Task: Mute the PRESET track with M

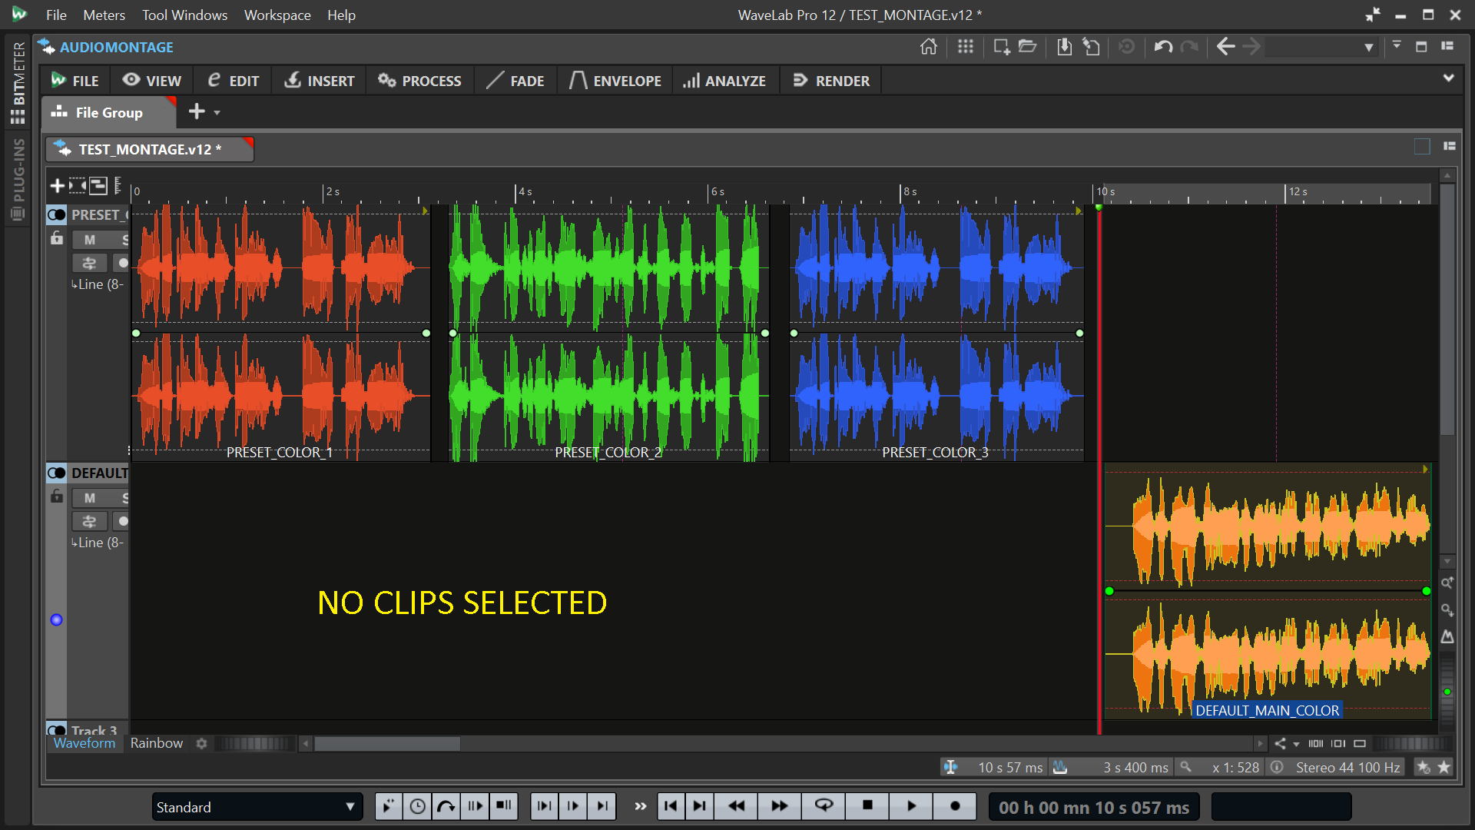Action: pos(90,240)
